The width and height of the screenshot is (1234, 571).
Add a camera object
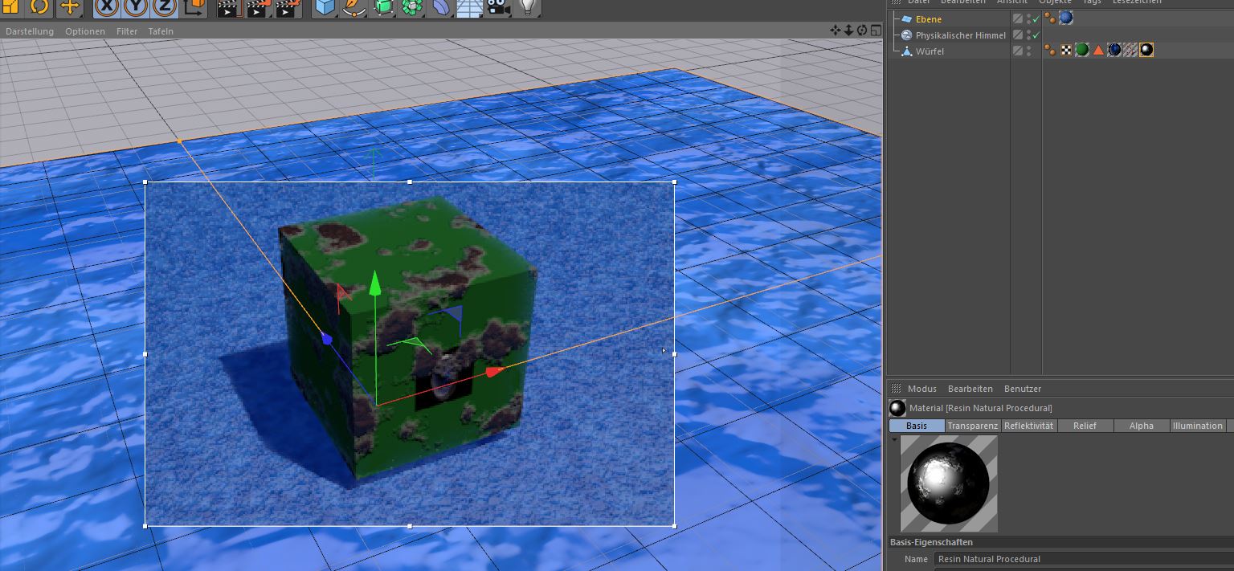(498, 7)
